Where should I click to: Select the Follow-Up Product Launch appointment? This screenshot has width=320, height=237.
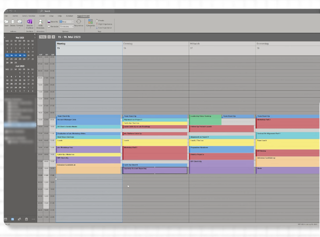click(222, 128)
